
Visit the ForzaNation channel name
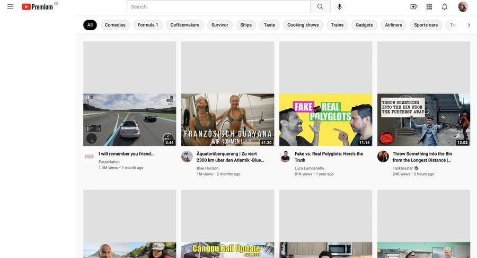[109, 162]
